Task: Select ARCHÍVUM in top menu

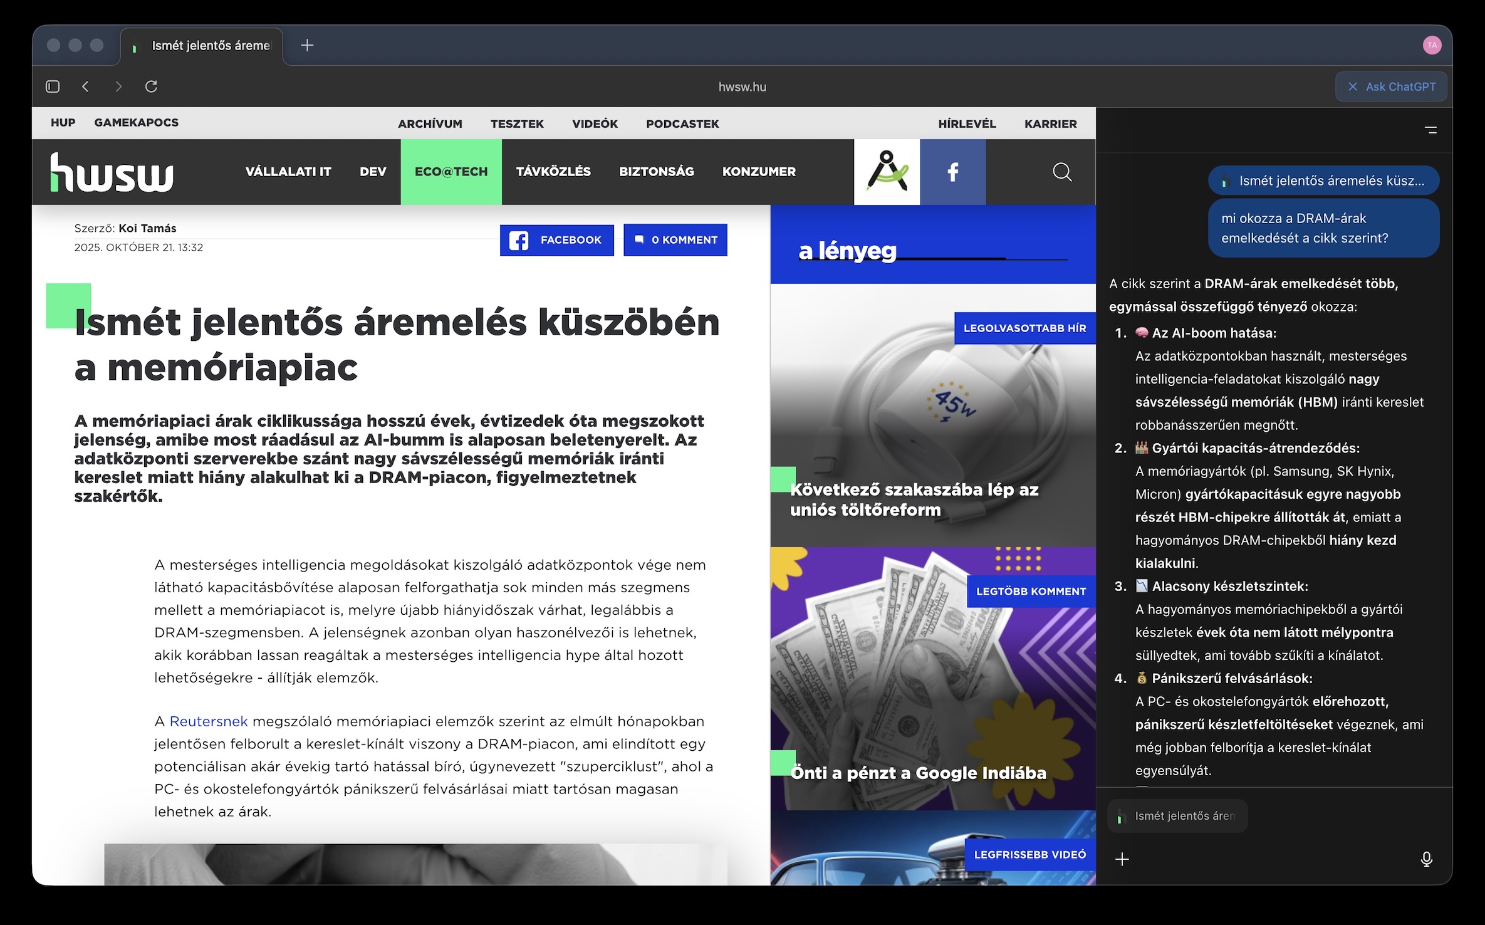Action: [x=430, y=124]
